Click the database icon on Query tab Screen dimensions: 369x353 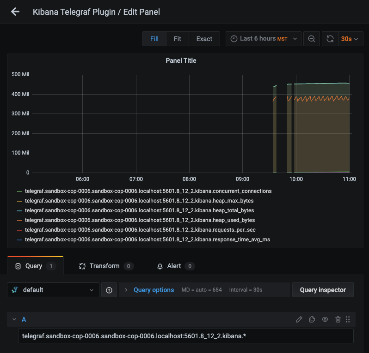(18, 266)
